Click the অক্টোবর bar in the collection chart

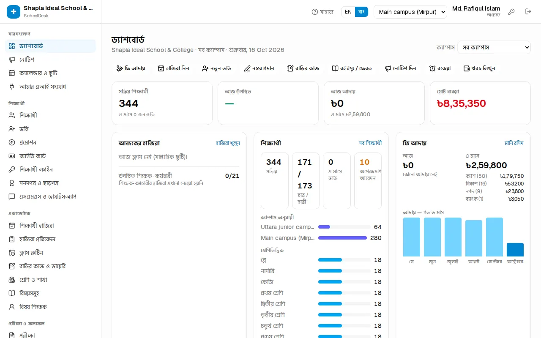[515, 250]
